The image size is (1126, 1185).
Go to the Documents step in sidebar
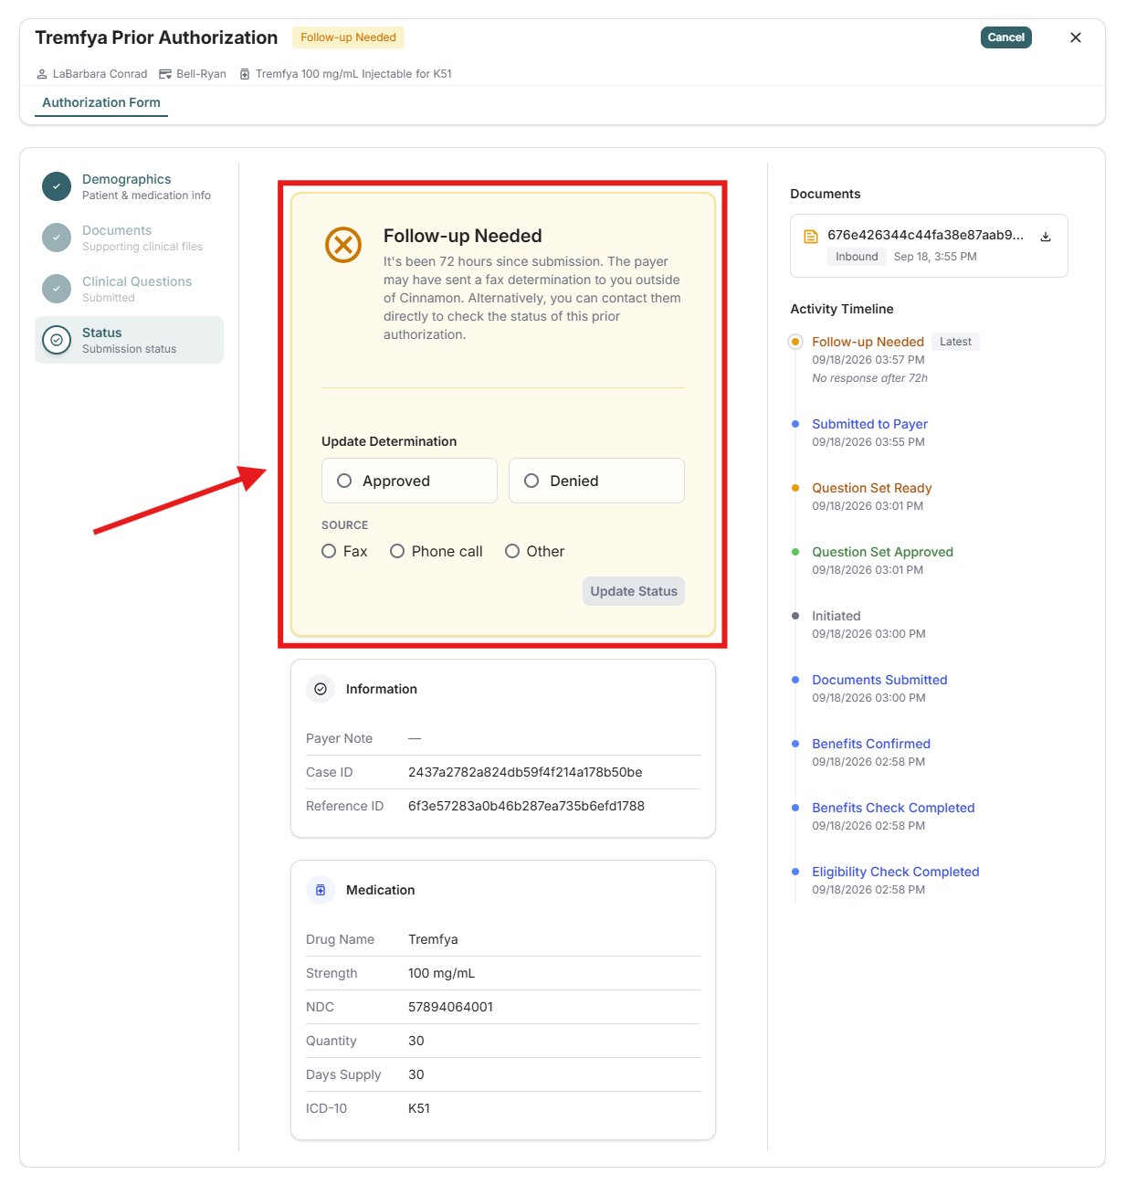pyautogui.click(x=129, y=238)
